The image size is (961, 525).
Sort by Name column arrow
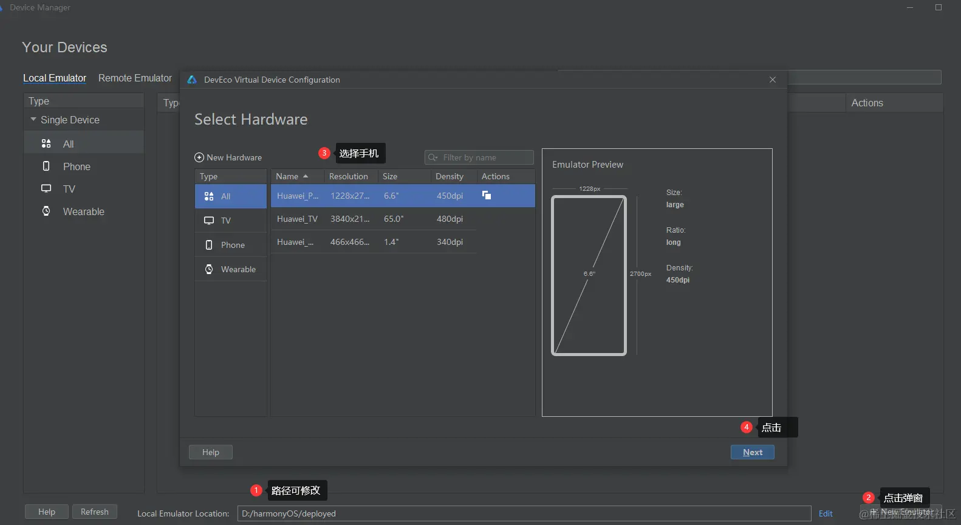[306, 176]
